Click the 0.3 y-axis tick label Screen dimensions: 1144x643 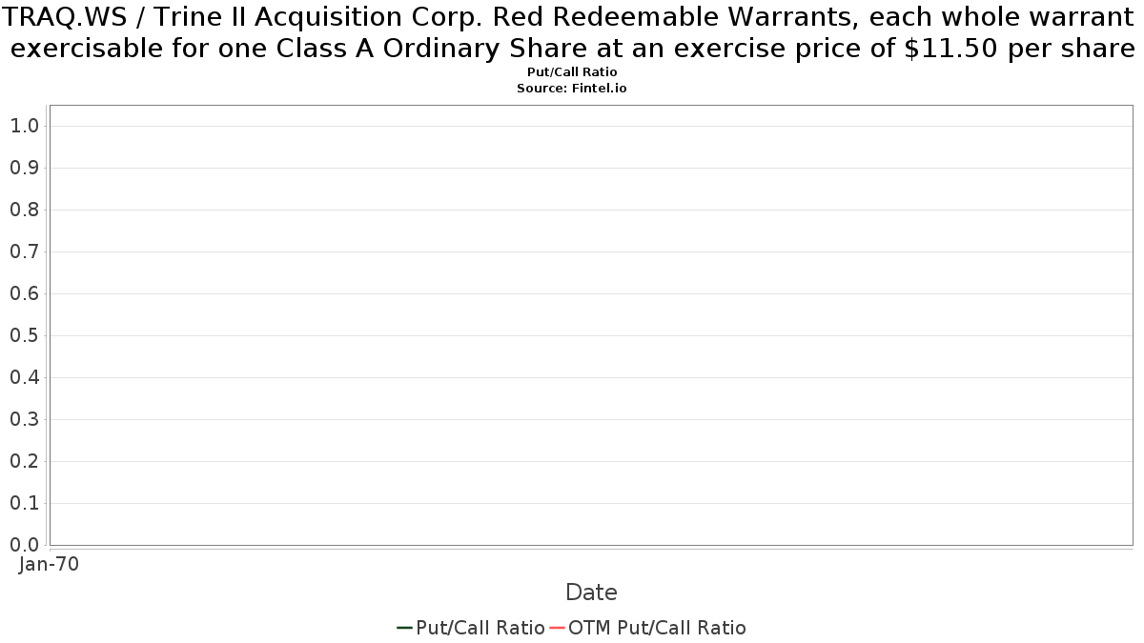pos(25,419)
